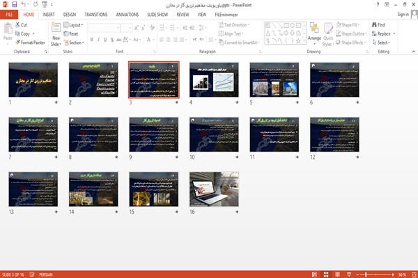Open the FILE tab
Image resolution: width=418 pixels, height=278 pixels.
coord(9,15)
